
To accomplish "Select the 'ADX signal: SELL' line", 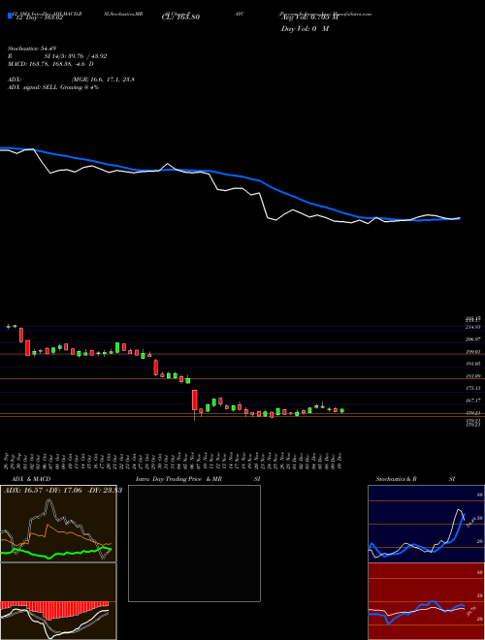I will pyautogui.click(x=53, y=87).
